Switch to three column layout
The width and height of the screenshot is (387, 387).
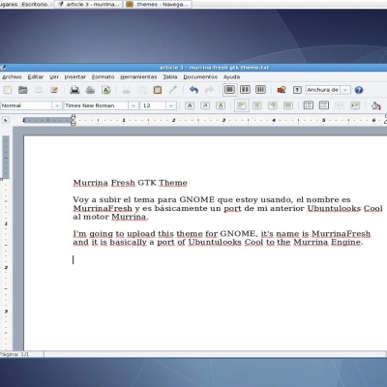point(260,90)
